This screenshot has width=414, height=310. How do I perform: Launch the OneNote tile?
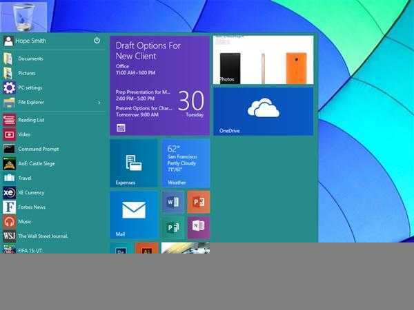(199, 227)
